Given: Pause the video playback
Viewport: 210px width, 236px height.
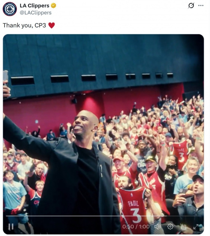Looking at the screenshot, I should point(11,226).
